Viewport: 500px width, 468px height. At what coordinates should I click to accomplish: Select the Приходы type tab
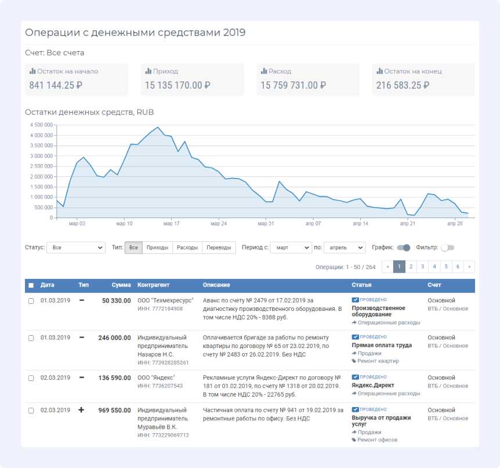pyautogui.click(x=158, y=248)
